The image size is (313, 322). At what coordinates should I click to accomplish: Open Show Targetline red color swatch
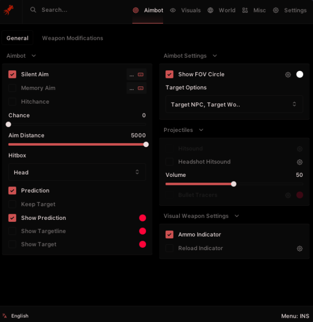coord(142,231)
